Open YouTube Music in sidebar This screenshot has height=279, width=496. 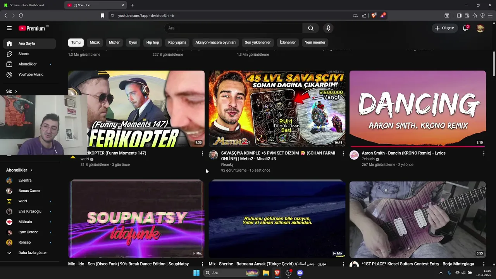29,74
